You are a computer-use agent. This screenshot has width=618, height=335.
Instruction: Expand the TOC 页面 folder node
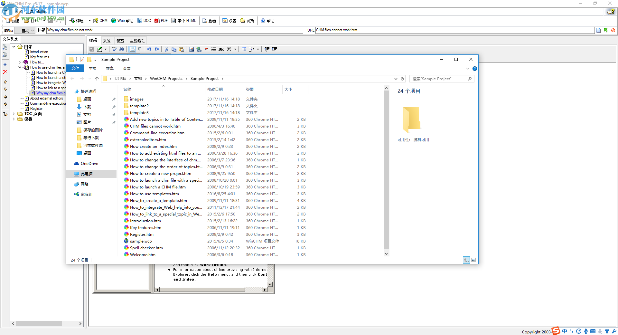click(14, 114)
